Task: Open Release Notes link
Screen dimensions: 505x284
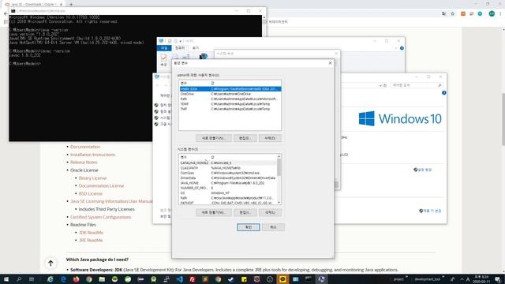Action: 84,163
